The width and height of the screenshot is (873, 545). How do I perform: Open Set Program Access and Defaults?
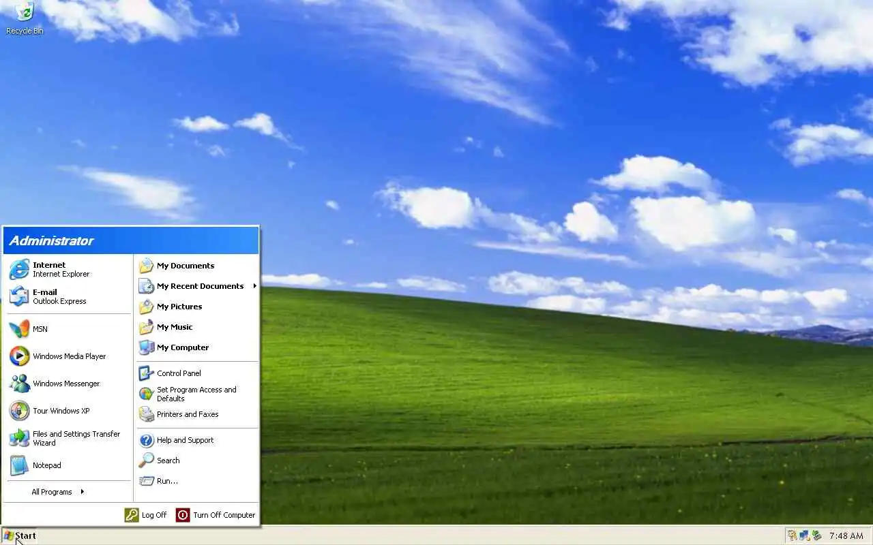(197, 394)
